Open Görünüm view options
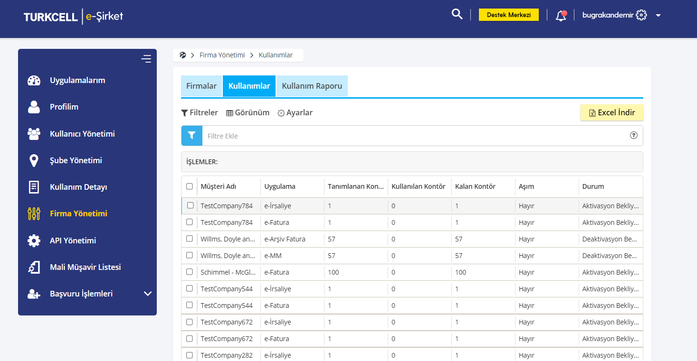Viewport: 697px width, 361px height. point(248,113)
